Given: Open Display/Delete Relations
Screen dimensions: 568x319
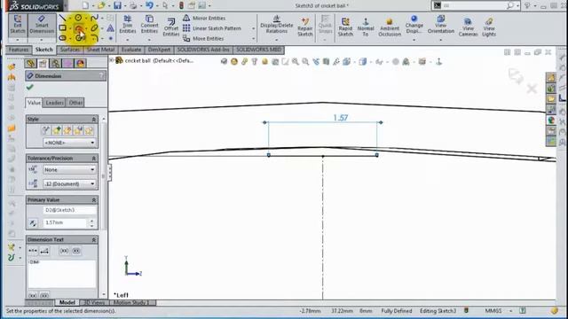Looking at the screenshot, I should [276, 24].
